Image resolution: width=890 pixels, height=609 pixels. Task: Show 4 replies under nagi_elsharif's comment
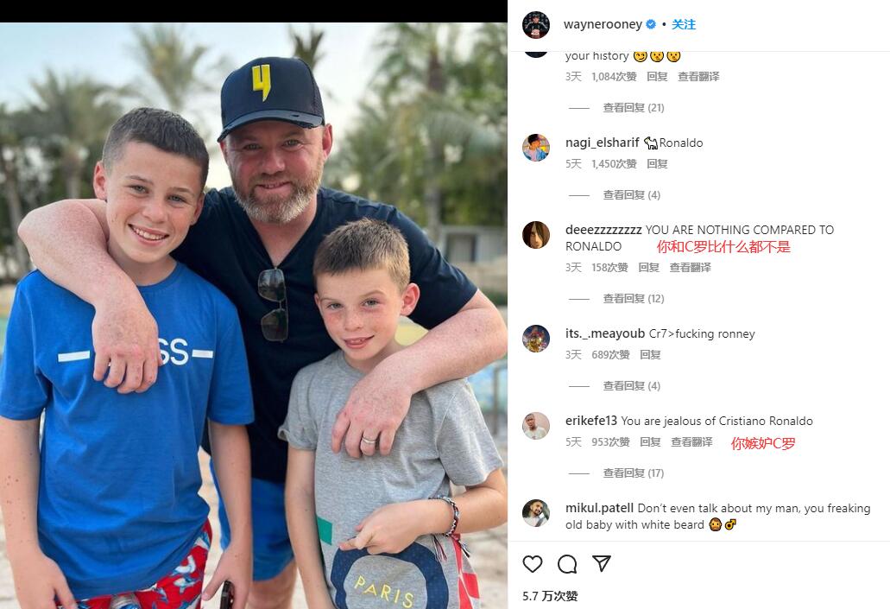(632, 195)
